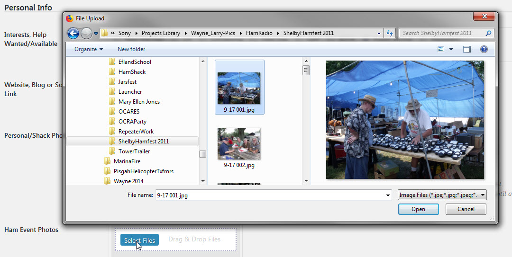Open the Organize menu
The height and width of the screenshot is (257, 512).
click(88, 49)
